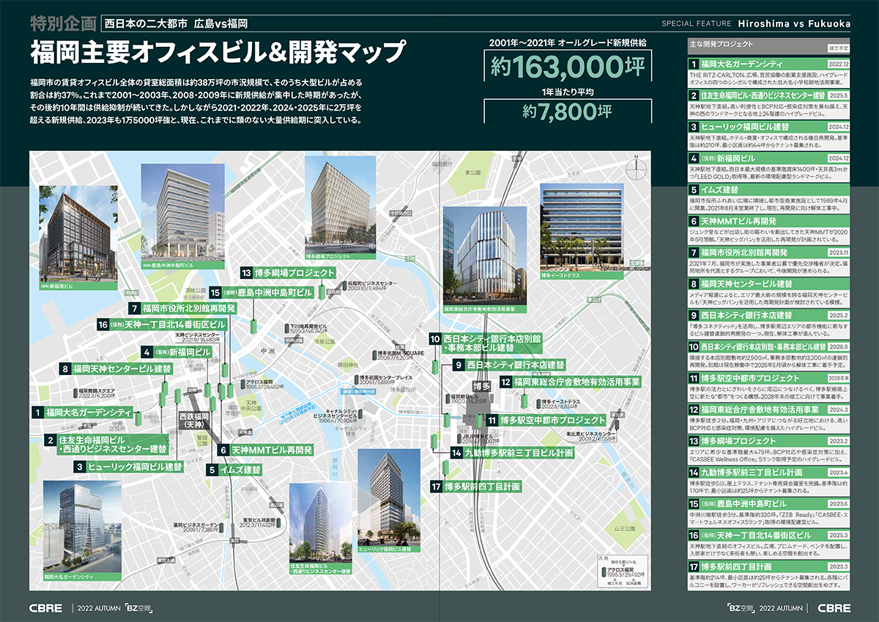Click the number 17 badge for 博多駅前四丁目計画 on the map
Screen dimensions: 879x622
436,486
